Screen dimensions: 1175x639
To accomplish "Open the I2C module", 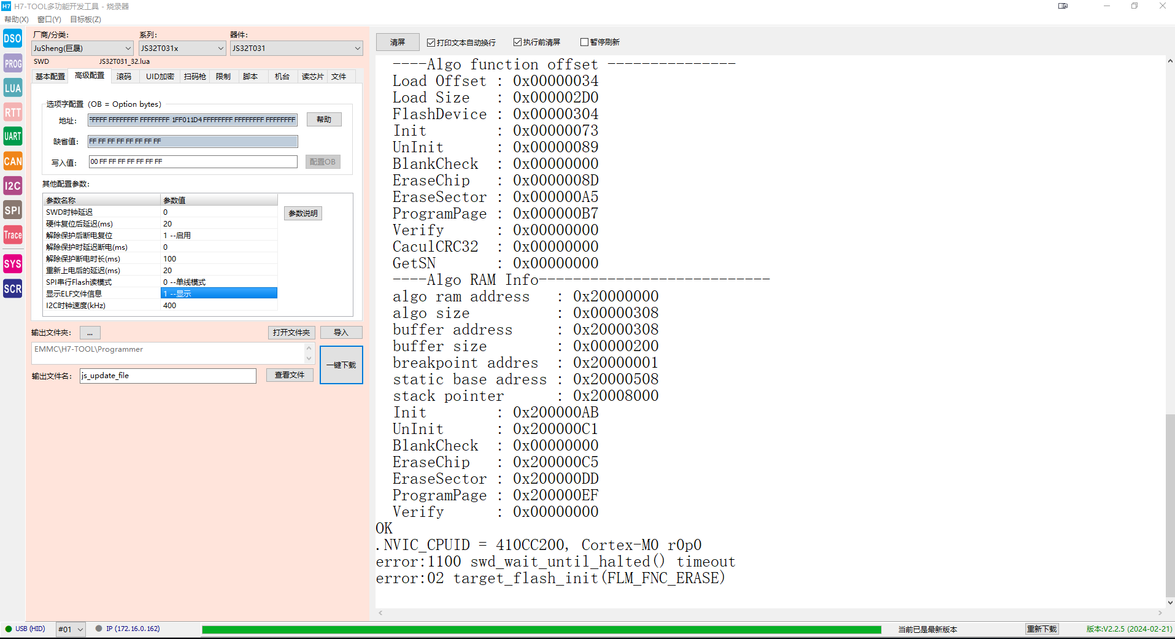I will pyautogui.click(x=12, y=186).
